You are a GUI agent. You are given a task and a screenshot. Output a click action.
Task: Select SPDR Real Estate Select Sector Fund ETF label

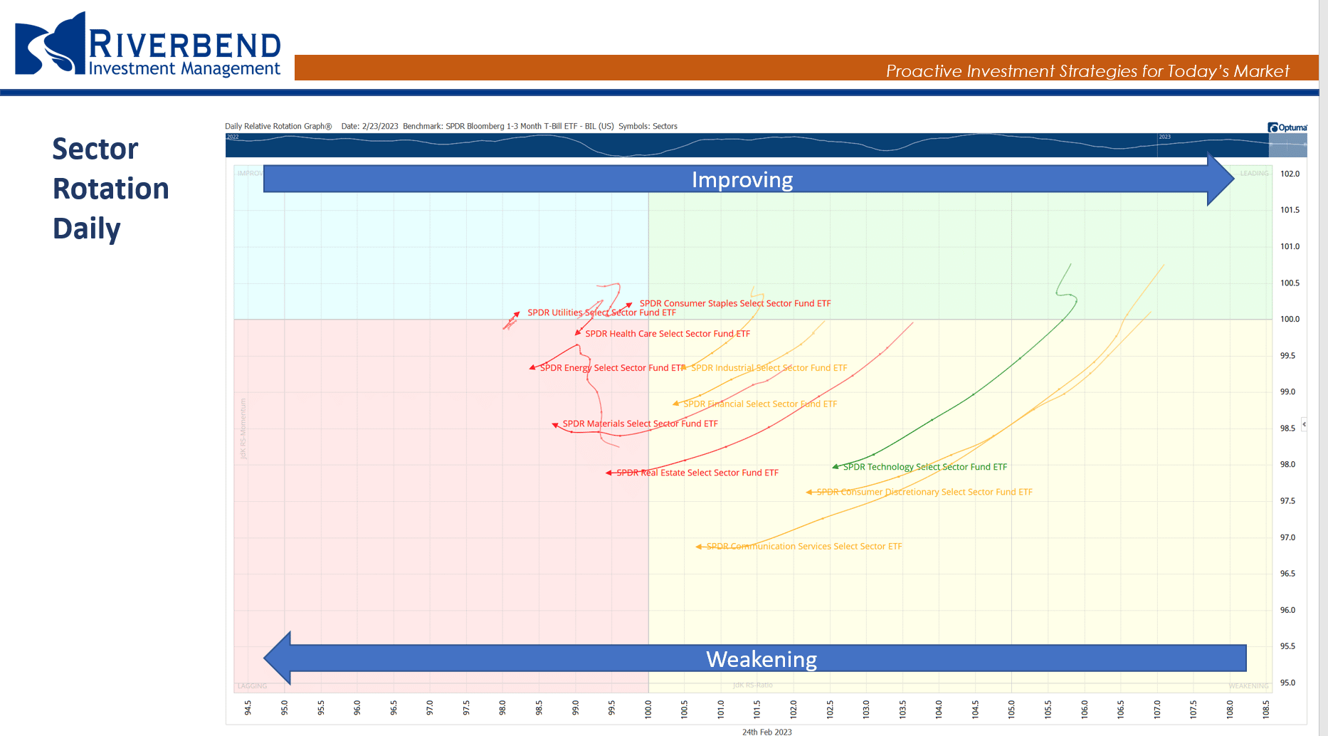[x=697, y=473]
